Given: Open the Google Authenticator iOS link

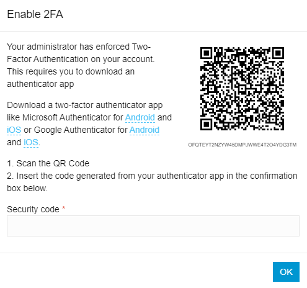Looking at the screenshot, I should click(31, 142).
